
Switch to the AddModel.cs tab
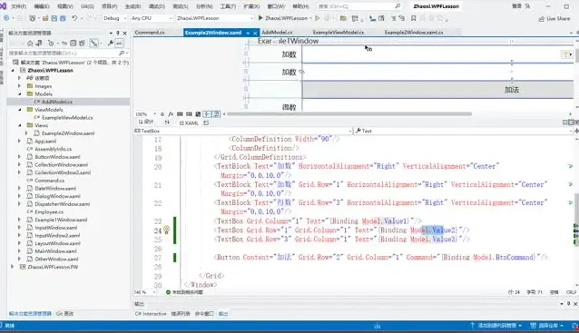tap(277, 33)
